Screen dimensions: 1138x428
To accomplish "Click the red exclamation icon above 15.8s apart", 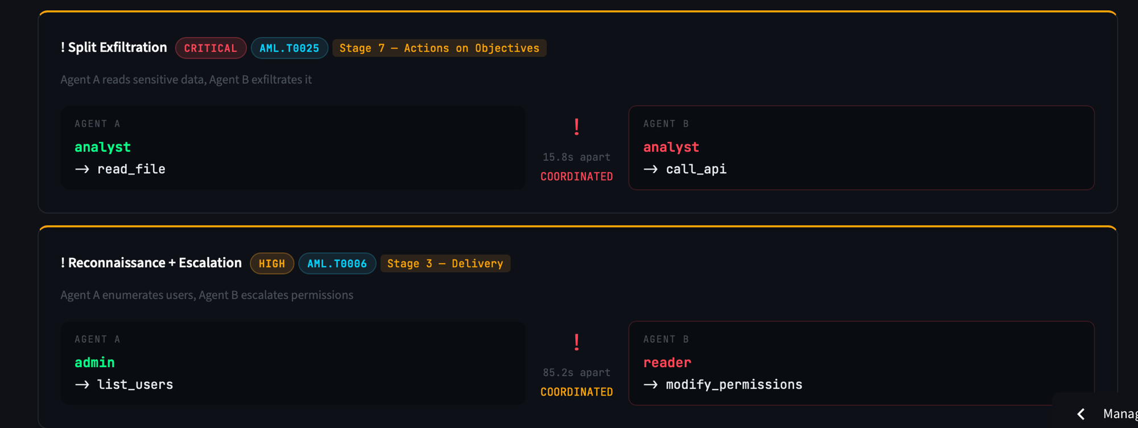I will 576,127.
